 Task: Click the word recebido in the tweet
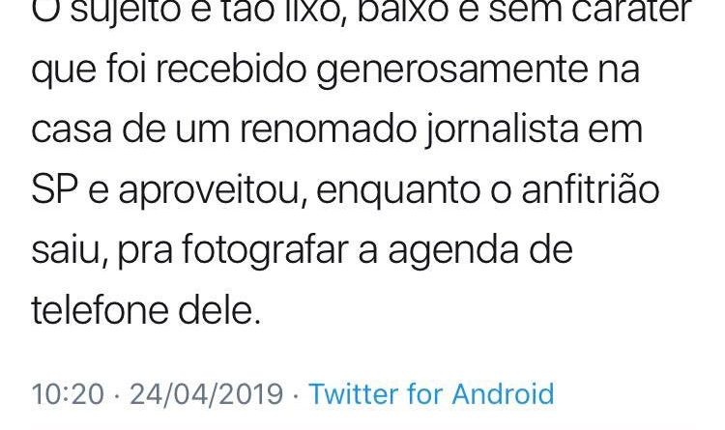click(x=231, y=69)
